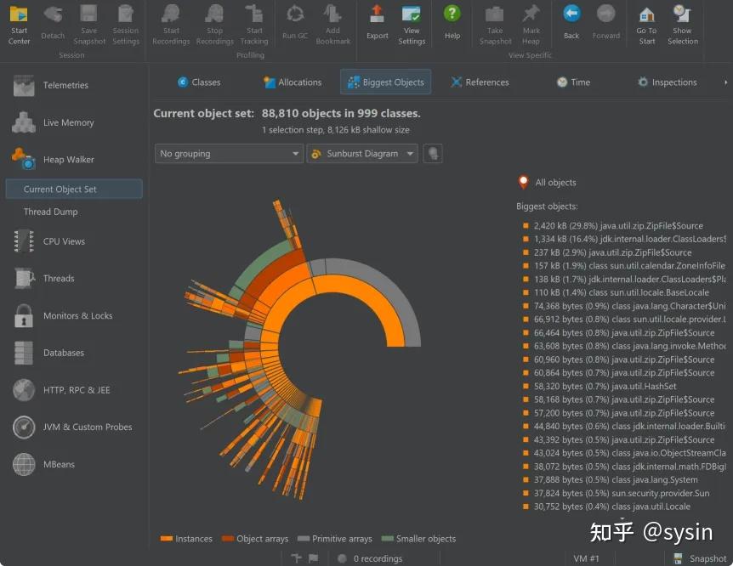Add a bookmark to the session
This screenshot has width=733, height=566.
332,24
